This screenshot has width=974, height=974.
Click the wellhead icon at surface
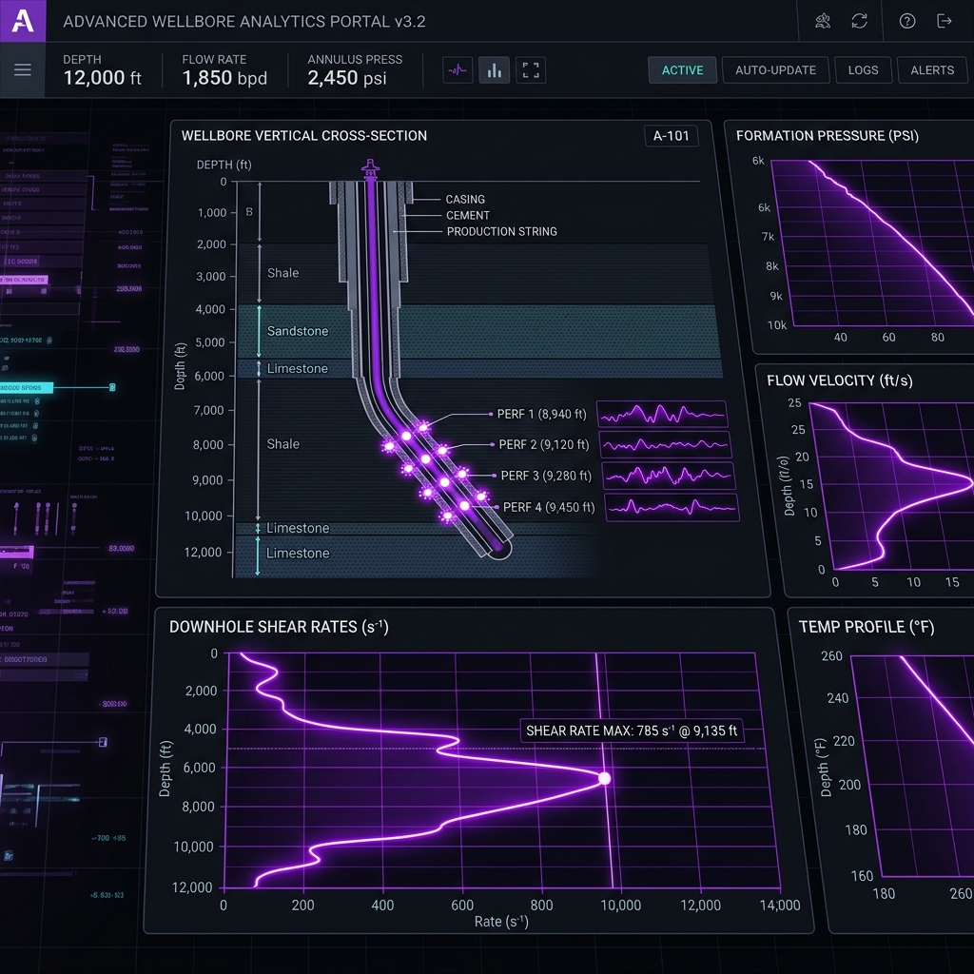(x=370, y=169)
